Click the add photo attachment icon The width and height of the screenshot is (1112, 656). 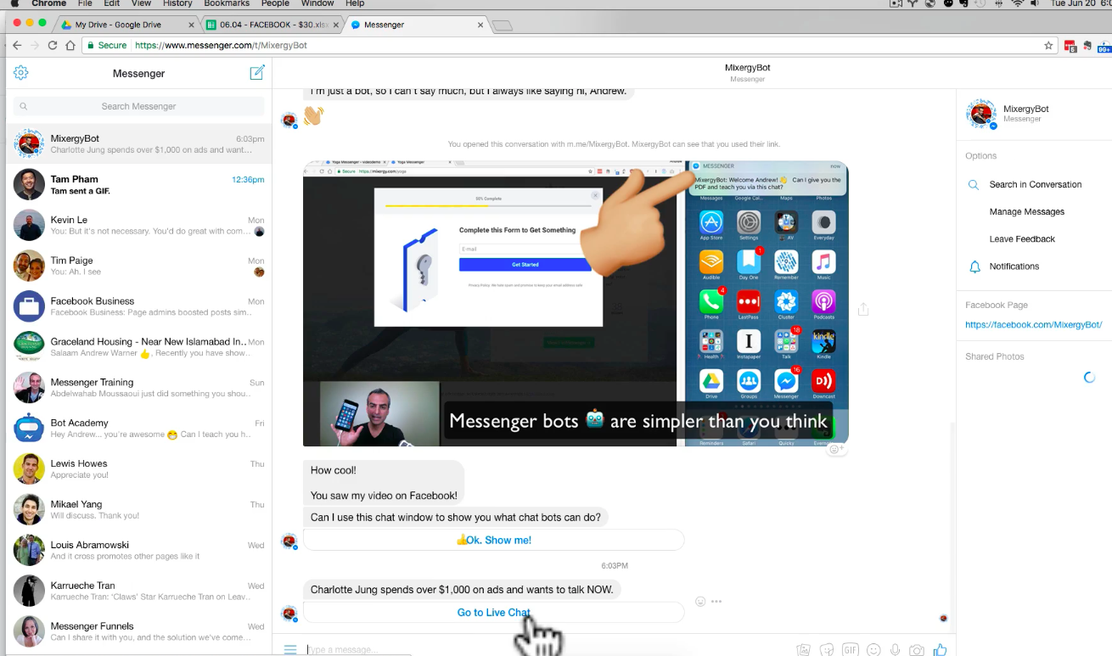click(803, 650)
